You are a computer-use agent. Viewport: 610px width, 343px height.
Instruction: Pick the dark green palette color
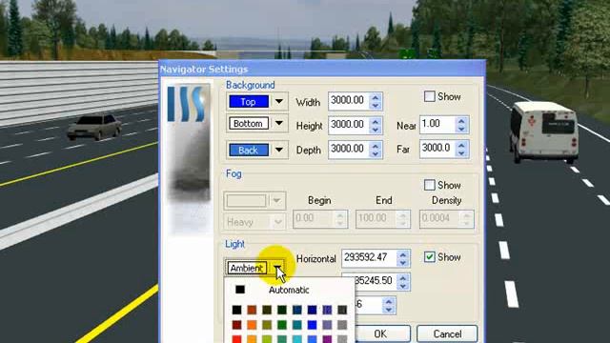click(282, 310)
